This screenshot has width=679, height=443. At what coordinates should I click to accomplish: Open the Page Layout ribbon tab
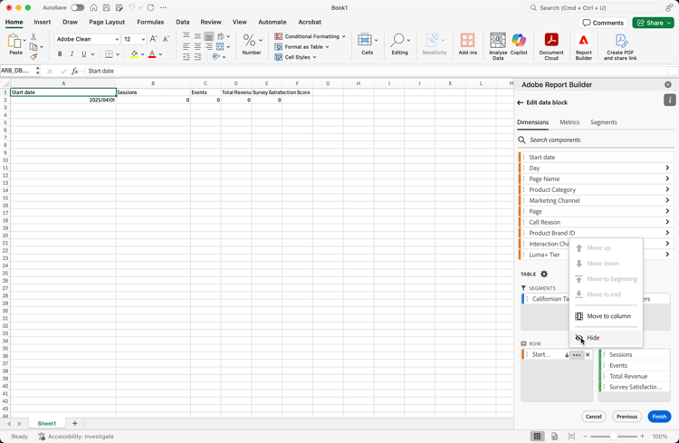click(x=107, y=22)
